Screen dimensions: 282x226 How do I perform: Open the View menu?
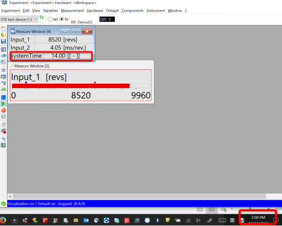click(36, 11)
